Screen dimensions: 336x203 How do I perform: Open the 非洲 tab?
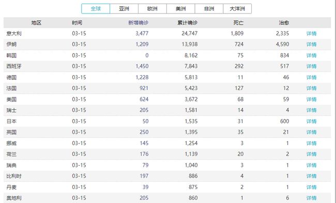(209, 9)
